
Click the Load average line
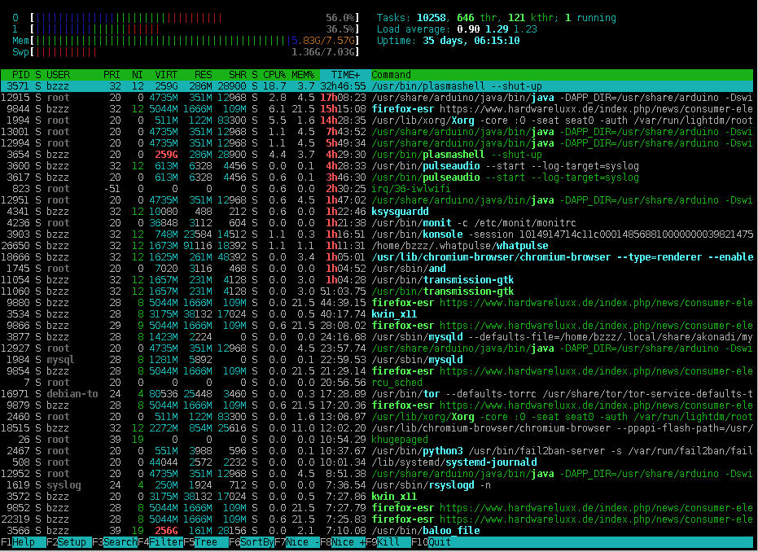click(457, 29)
